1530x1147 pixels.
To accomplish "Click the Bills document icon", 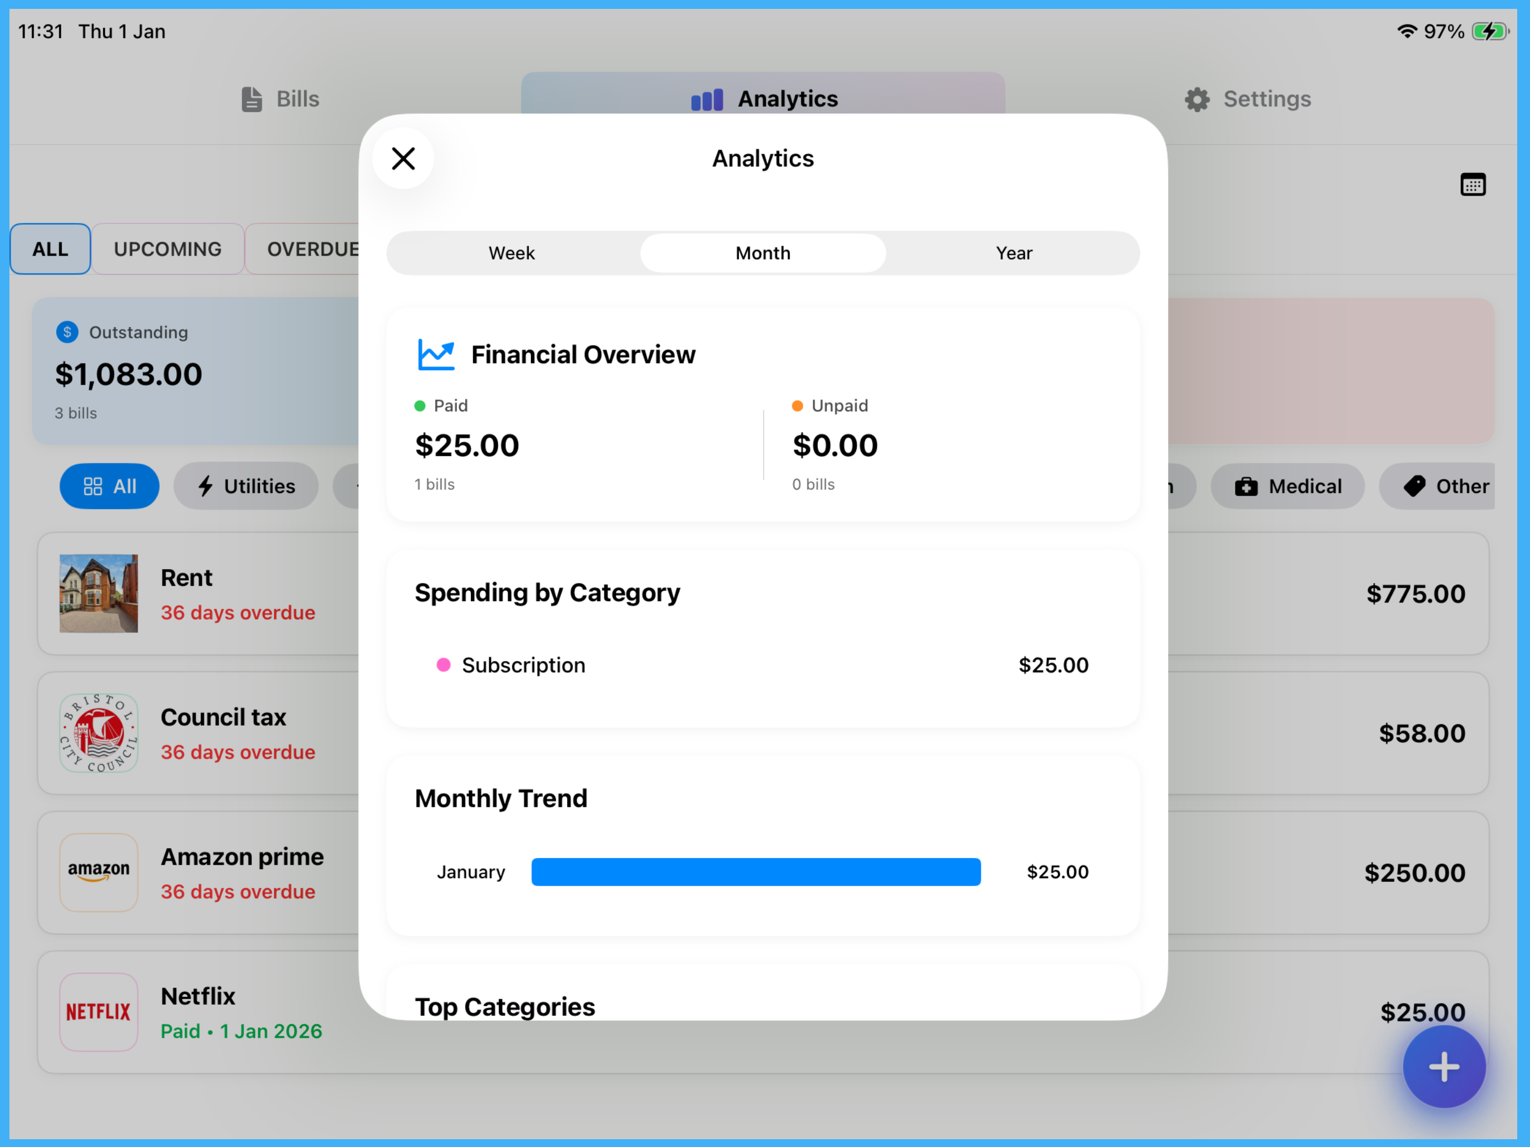I will [x=252, y=99].
